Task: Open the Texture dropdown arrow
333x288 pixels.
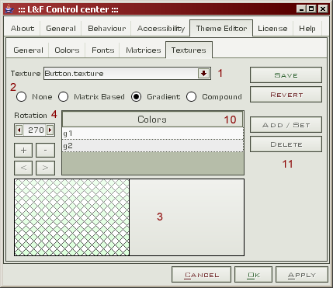Action: [x=203, y=74]
